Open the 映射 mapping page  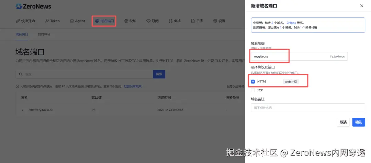coord(130,21)
